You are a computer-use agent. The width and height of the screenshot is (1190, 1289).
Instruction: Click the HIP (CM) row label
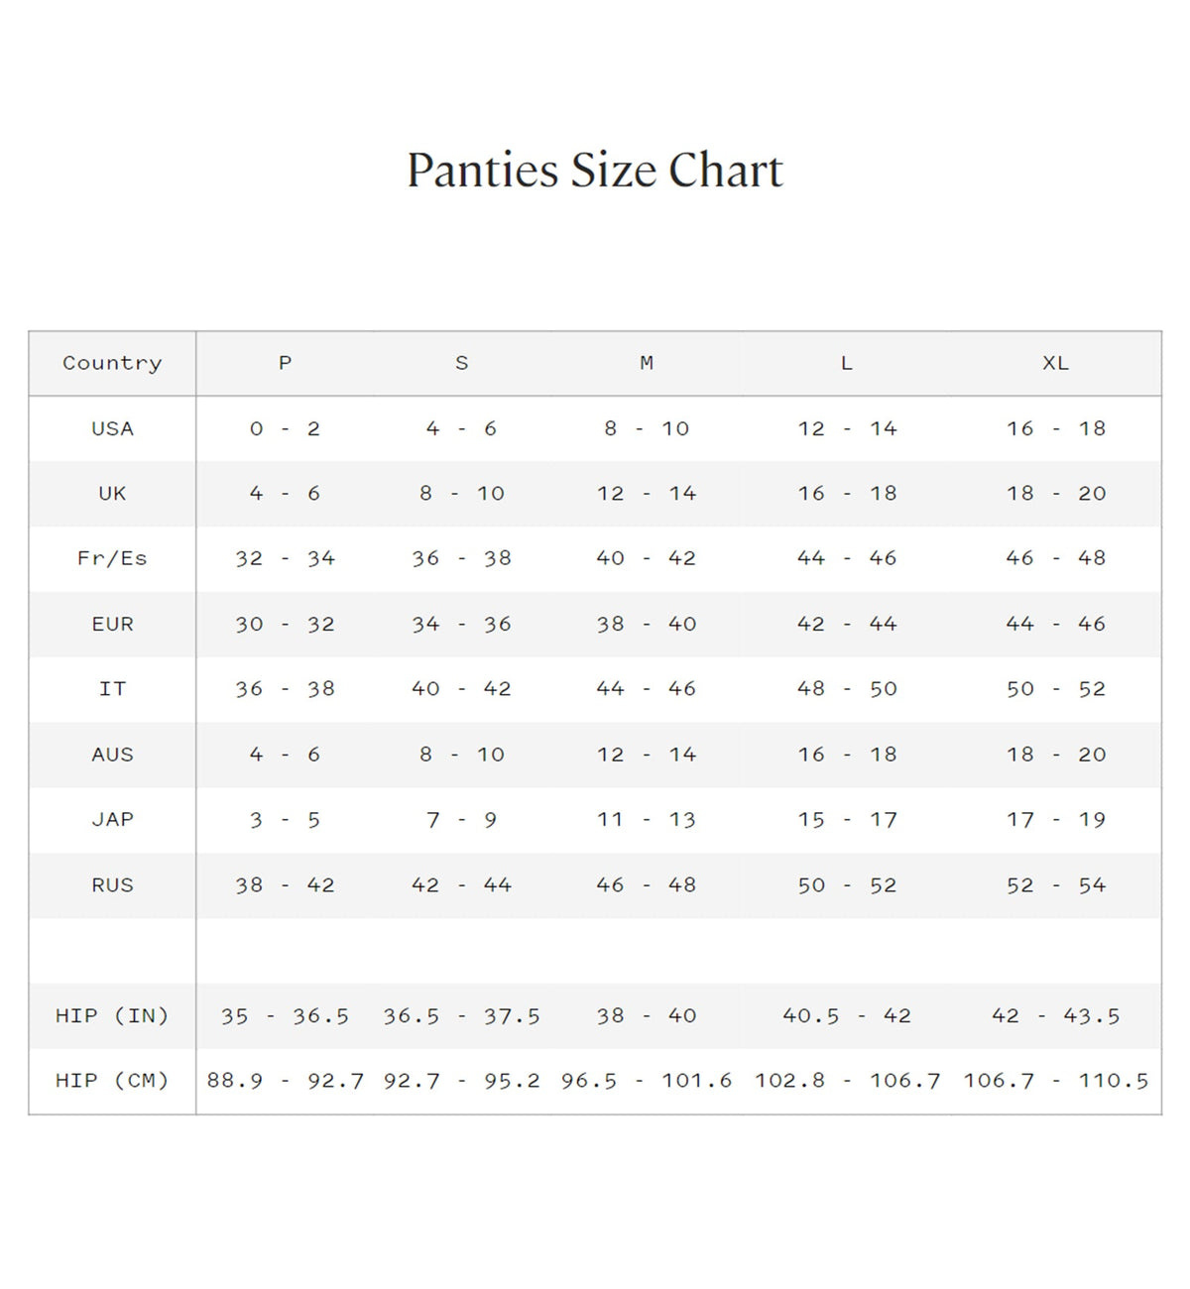point(112,1081)
